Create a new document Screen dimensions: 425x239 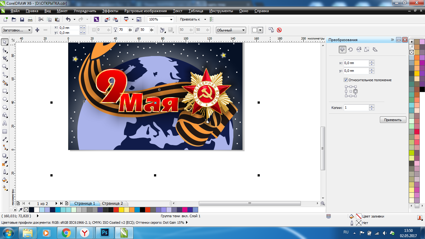coord(5,19)
